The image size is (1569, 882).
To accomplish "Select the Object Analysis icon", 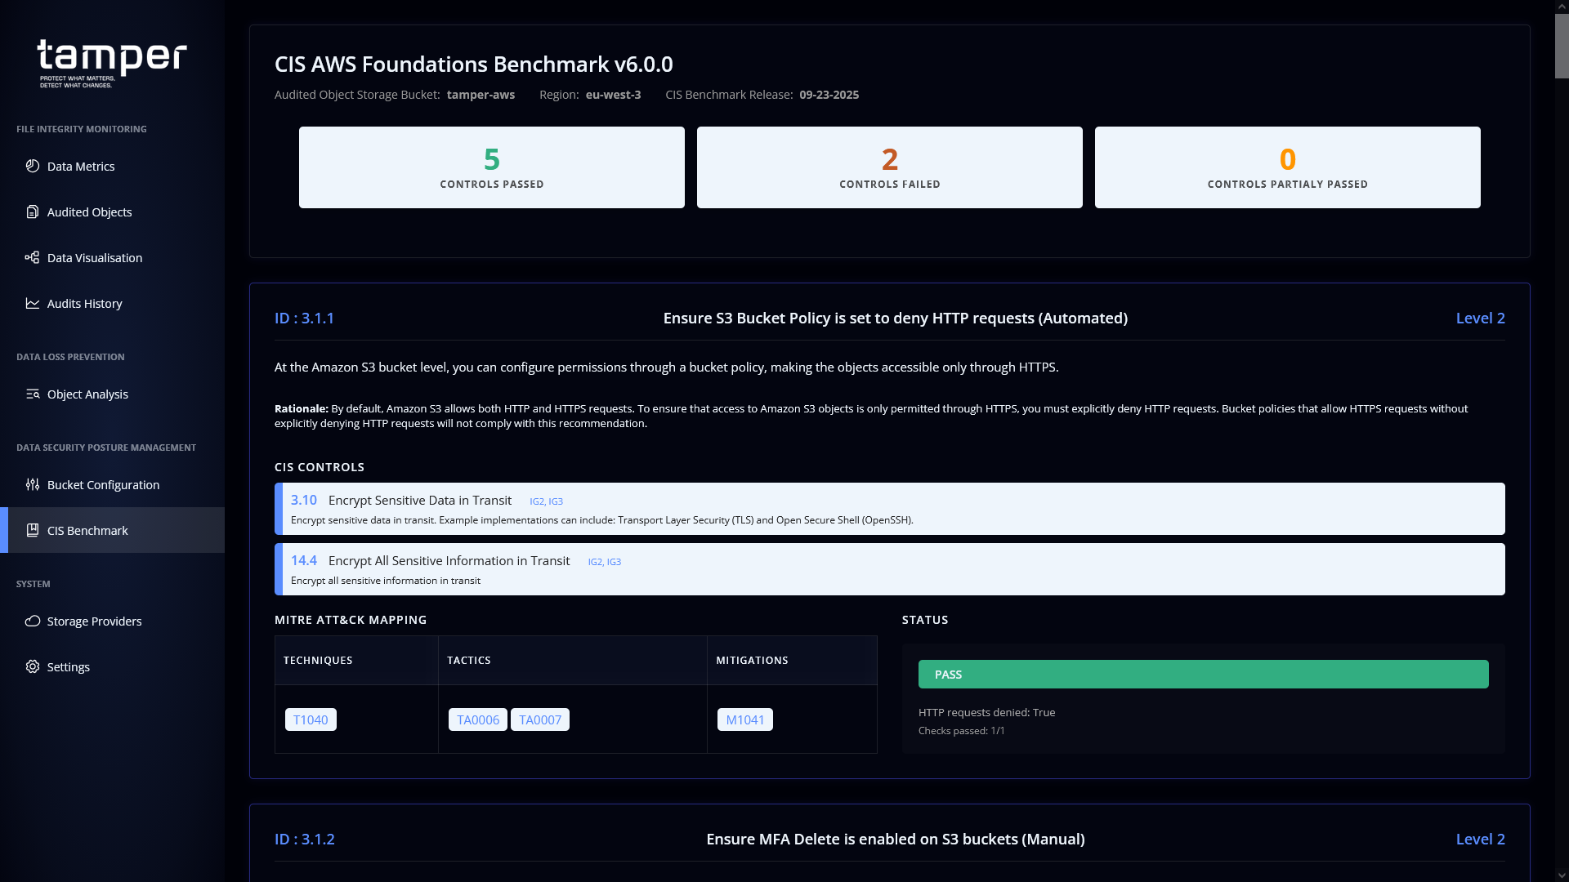I will coord(33,394).
